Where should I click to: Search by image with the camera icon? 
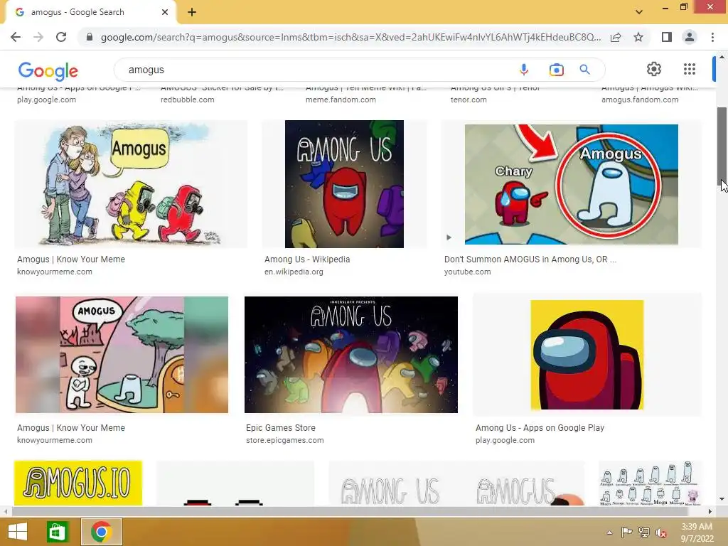556,70
